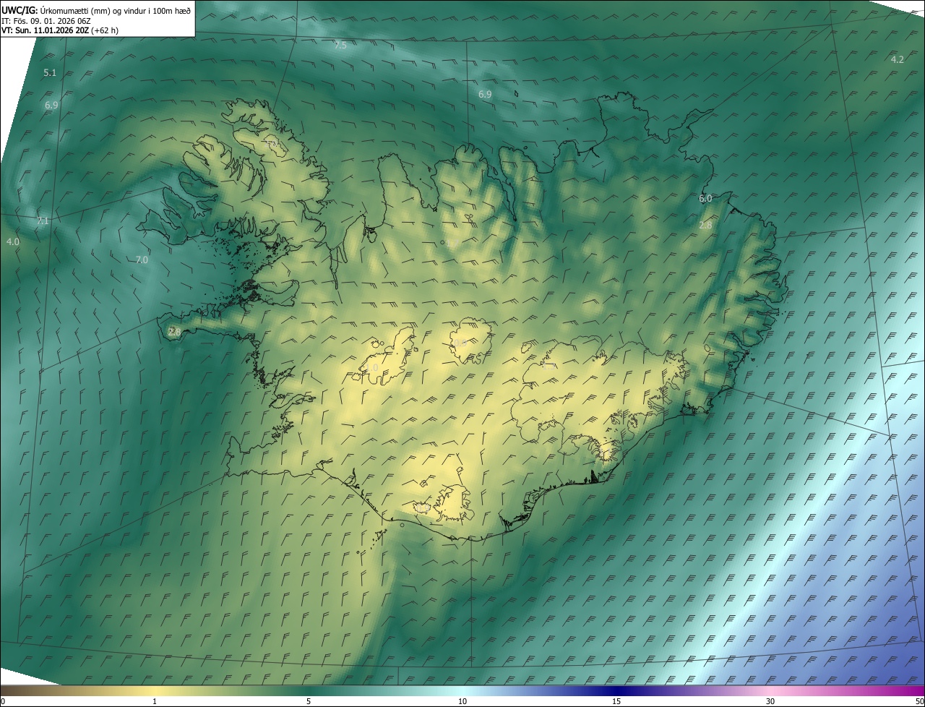This screenshot has width=925, height=707.
Task: Click the 4.2 value label on the map
Action: (x=897, y=59)
